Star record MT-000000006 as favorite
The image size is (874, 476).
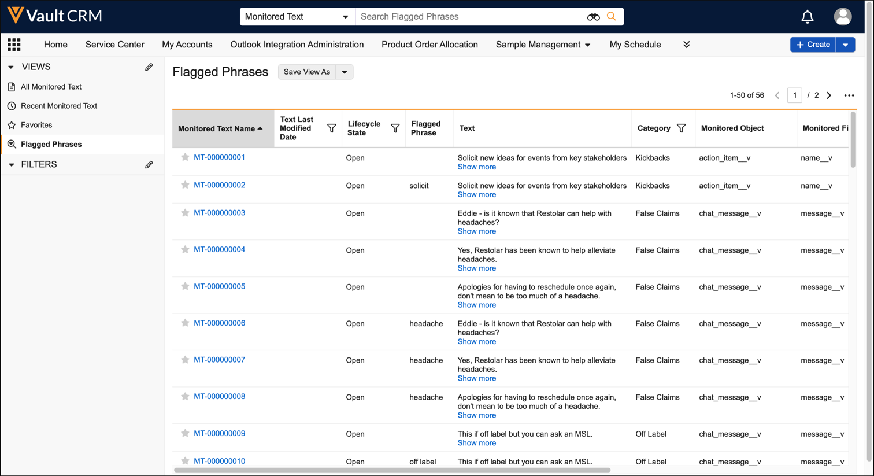pyautogui.click(x=185, y=323)
